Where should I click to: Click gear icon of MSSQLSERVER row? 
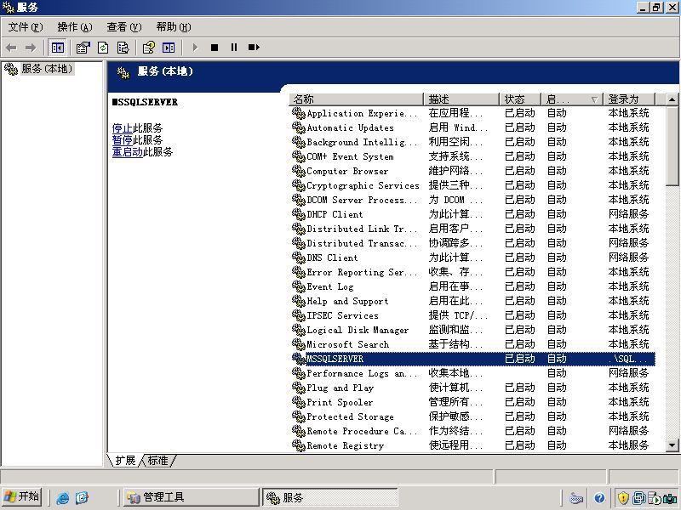[x=299, y=359]
